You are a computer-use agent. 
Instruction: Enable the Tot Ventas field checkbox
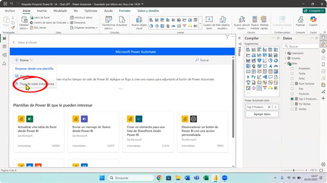point(292,104)
